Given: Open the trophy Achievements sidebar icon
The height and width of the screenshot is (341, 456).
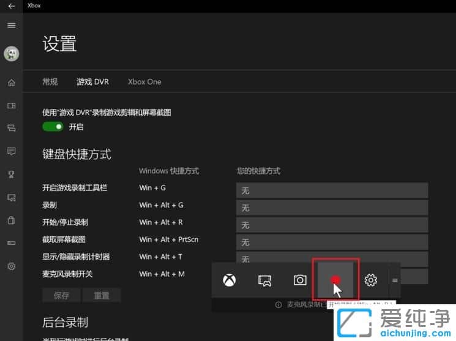Looking at the screenshot, I should (12, 174).
